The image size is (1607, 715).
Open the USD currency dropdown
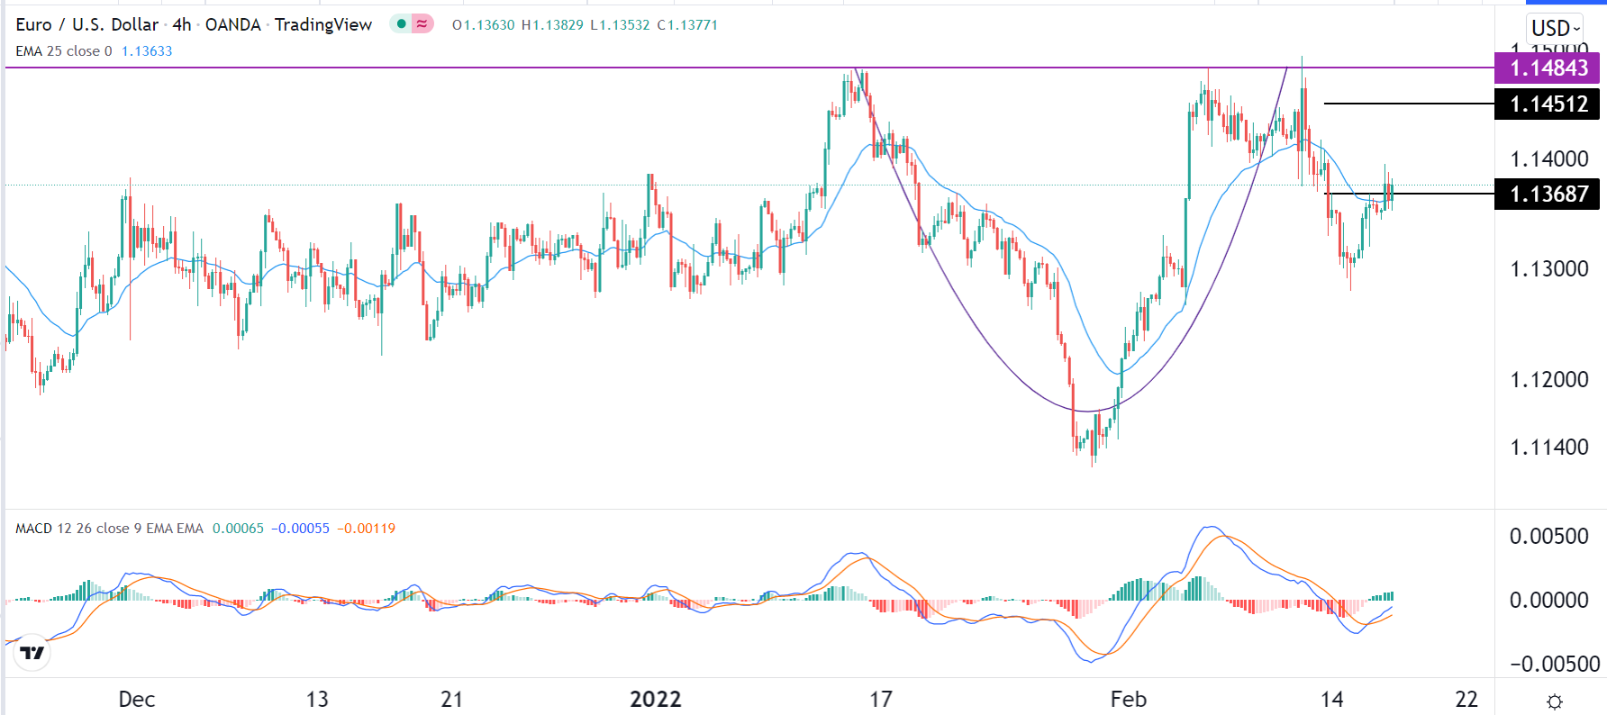1556,28
